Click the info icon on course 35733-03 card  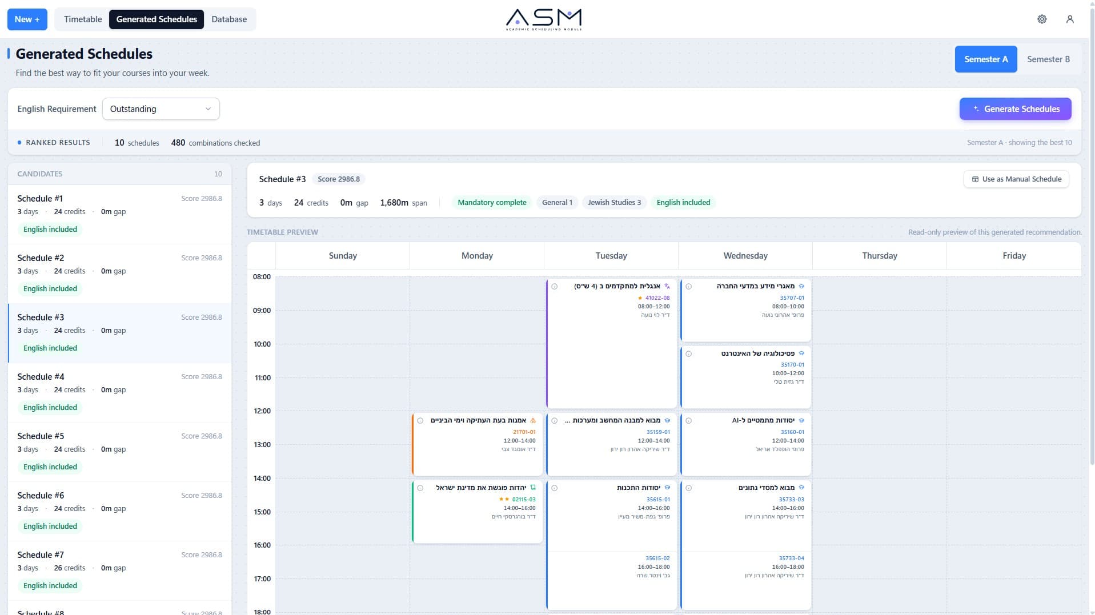(x=688, y=488)
